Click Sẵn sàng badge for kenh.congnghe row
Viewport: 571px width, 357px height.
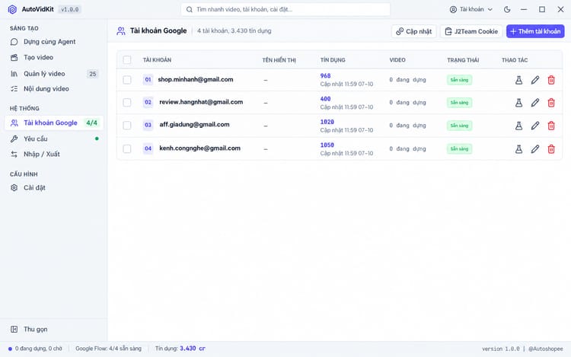[459, 149]
